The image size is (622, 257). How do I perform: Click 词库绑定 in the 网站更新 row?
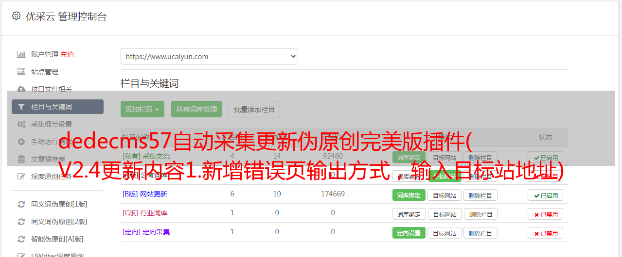pyautogui.click(x=409, y=195)
